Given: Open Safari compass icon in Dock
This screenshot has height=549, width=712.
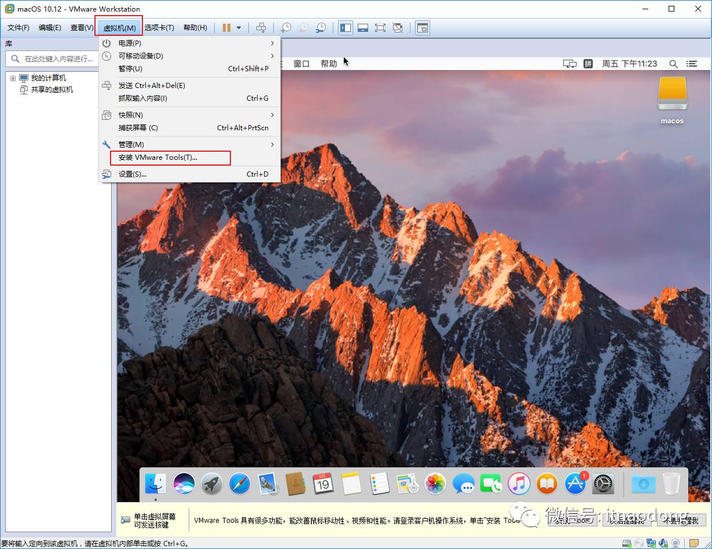Looking at the screenshot, I should pos(240,484).
